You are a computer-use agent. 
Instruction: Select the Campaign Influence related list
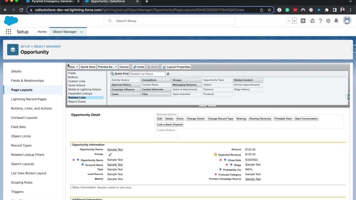tap(125, 89)
